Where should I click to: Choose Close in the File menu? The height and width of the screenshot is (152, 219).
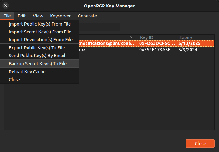pyautogui.click(x=14, y=80)
